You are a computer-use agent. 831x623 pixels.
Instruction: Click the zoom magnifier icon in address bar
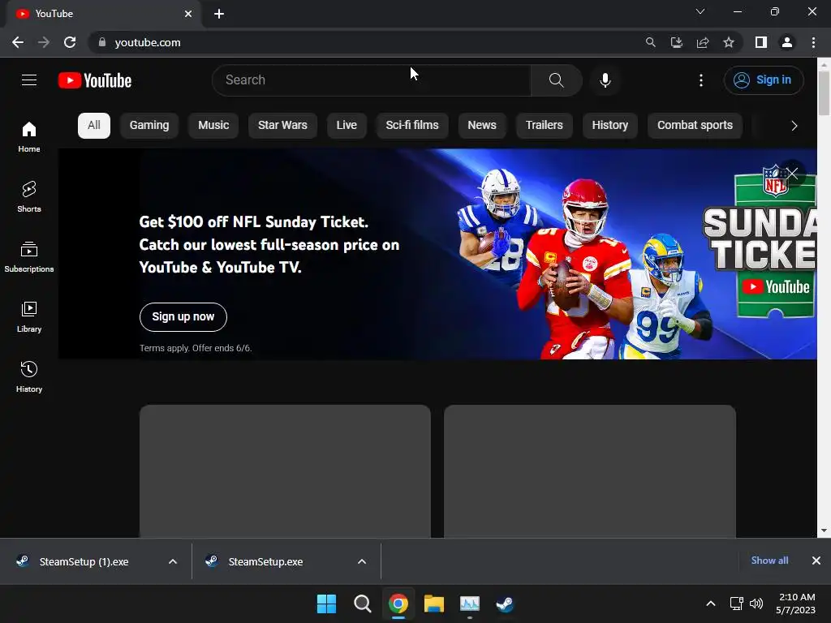point(650,42)
